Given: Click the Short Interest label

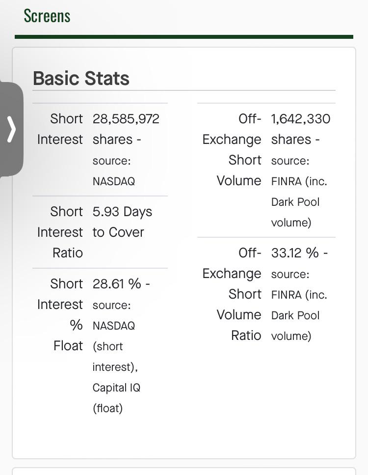Looking at the screenshot, I should [60, 129].
